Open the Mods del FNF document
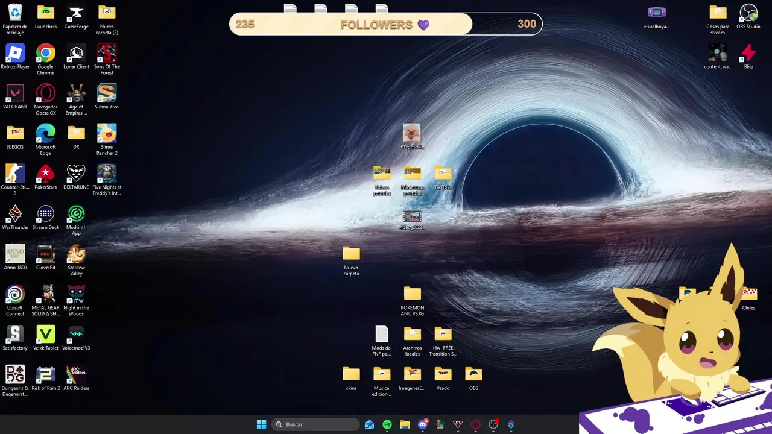772x434 pixels. (382, 335)
